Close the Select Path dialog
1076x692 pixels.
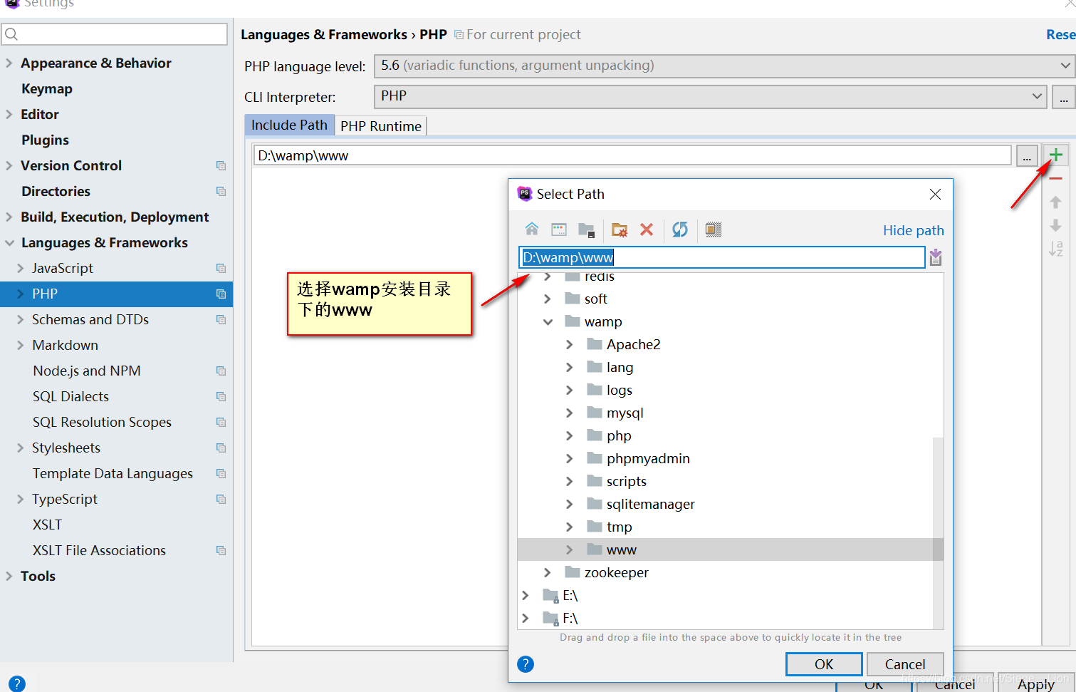[936, 194]
